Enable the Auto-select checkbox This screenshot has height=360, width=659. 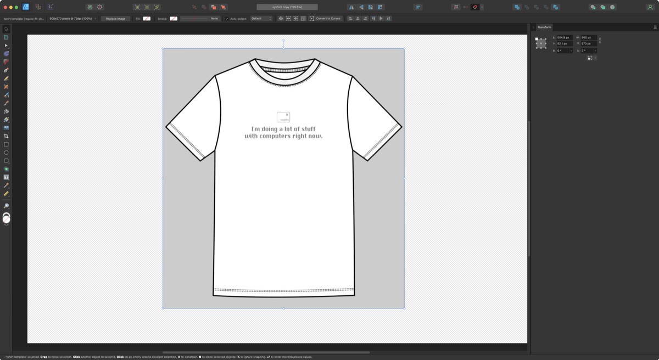[x=228, y=18]
